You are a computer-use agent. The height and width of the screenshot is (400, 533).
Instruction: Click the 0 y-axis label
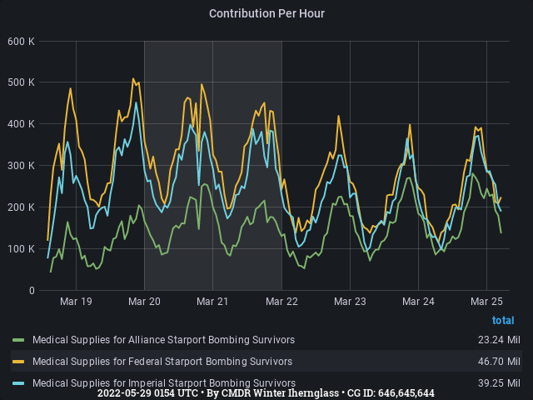pos(32,291)
